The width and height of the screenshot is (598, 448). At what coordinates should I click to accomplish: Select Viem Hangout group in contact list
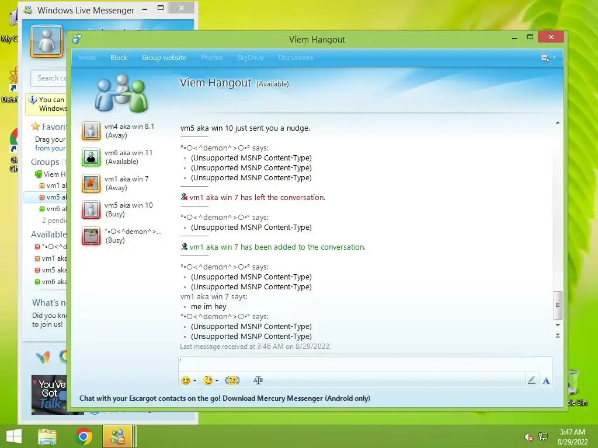pyautogui.click(x=51, y=174)
